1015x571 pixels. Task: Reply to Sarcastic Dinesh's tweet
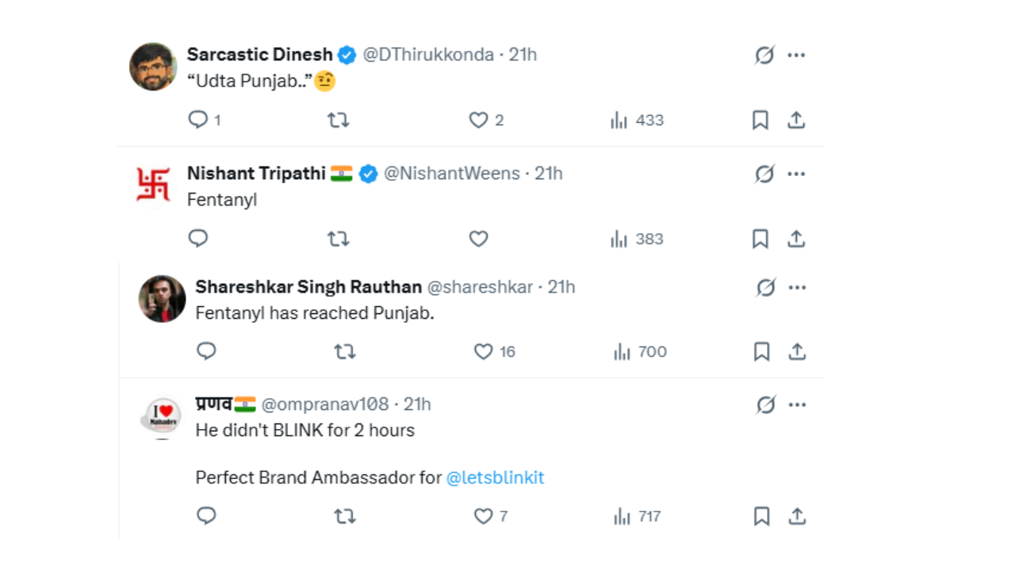198,120
